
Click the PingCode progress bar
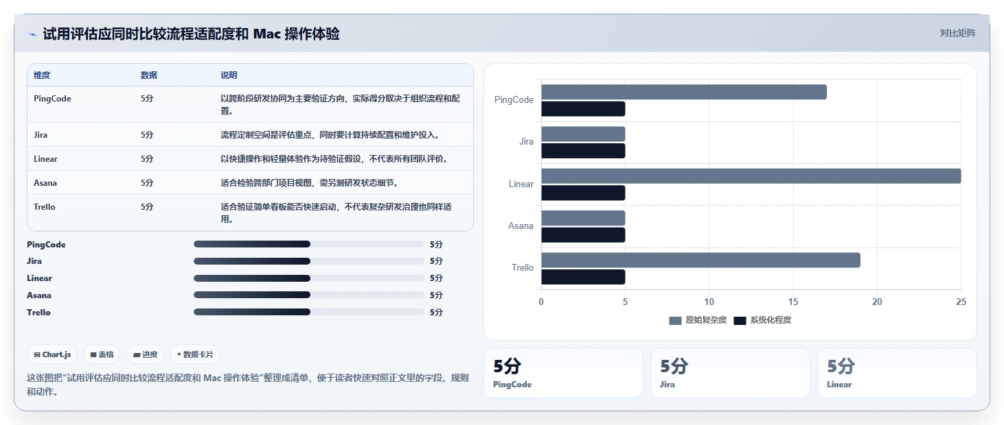pyautogui.click(x=309, y=244)
